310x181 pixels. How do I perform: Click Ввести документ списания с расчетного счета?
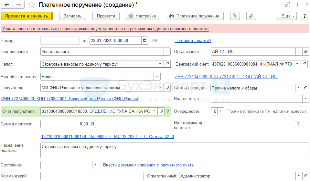click(148, 165)
